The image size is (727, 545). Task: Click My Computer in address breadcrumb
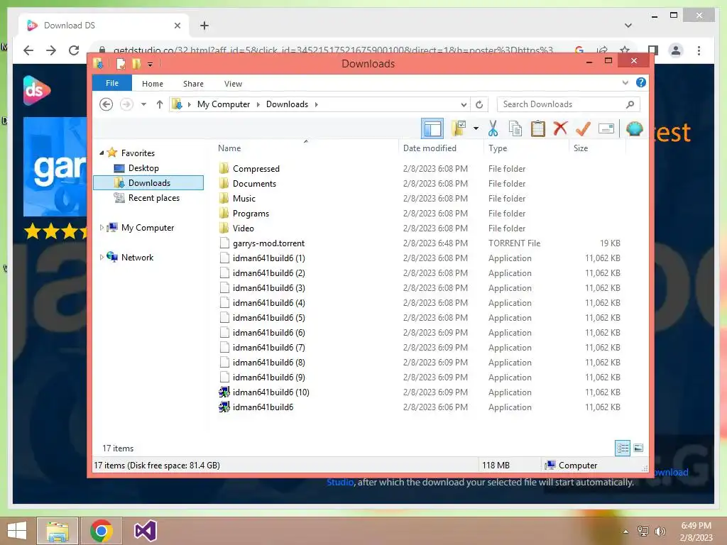point(224,104)
